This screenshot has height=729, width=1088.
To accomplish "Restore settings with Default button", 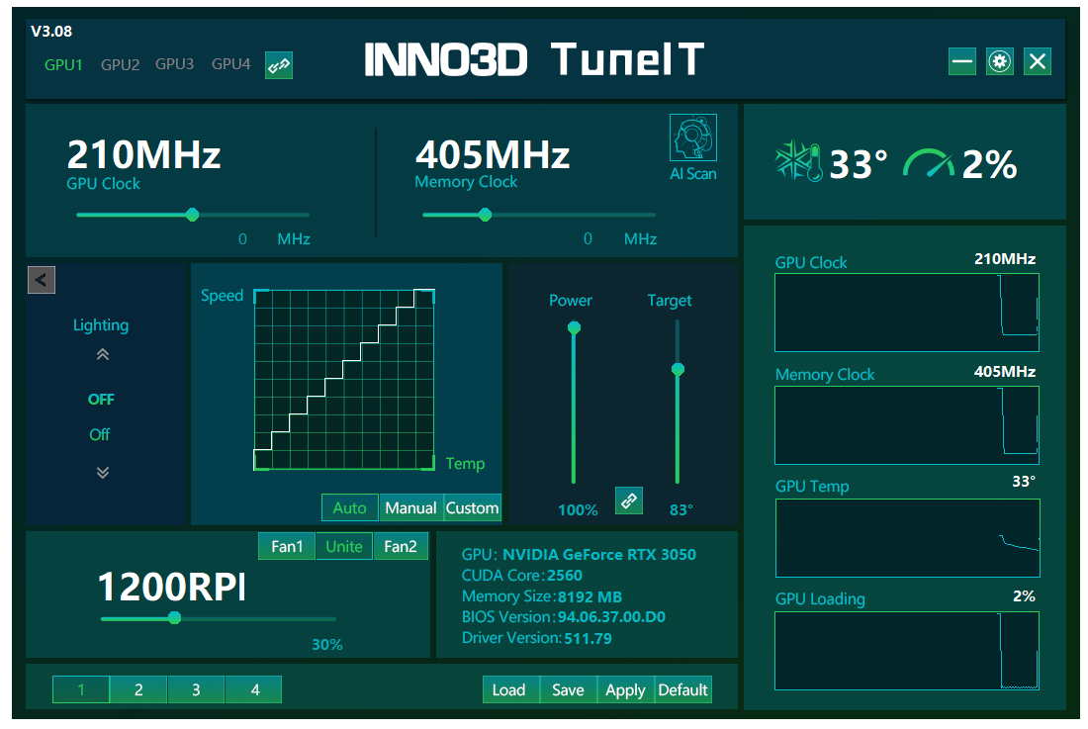I will [x=682, y=690].
